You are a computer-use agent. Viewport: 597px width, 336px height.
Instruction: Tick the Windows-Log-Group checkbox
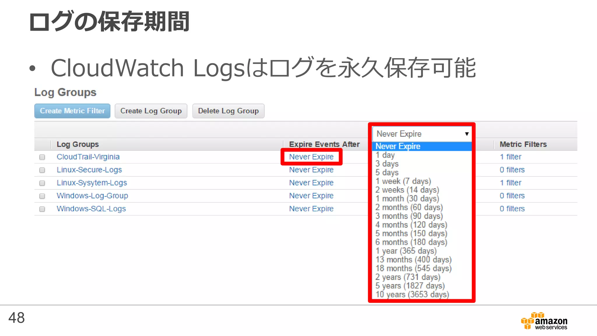click(x=42, y=196)
